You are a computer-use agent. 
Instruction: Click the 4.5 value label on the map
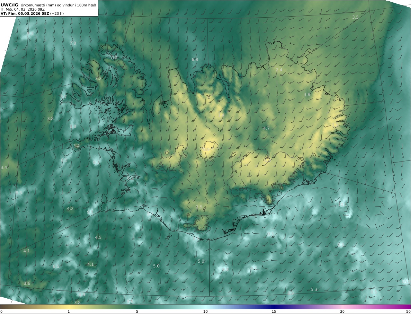pyautogui.click(x=98, y=238)
